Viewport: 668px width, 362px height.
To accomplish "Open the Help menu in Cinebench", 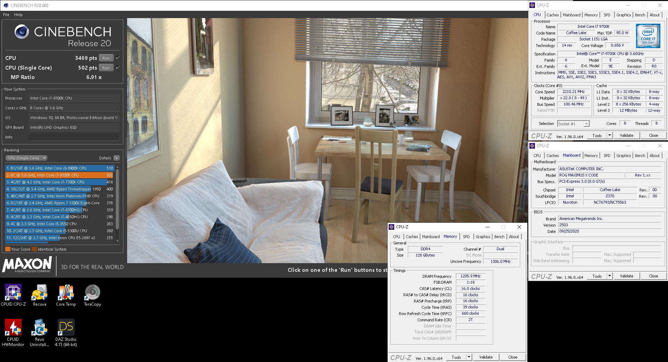I will [18, 15].
